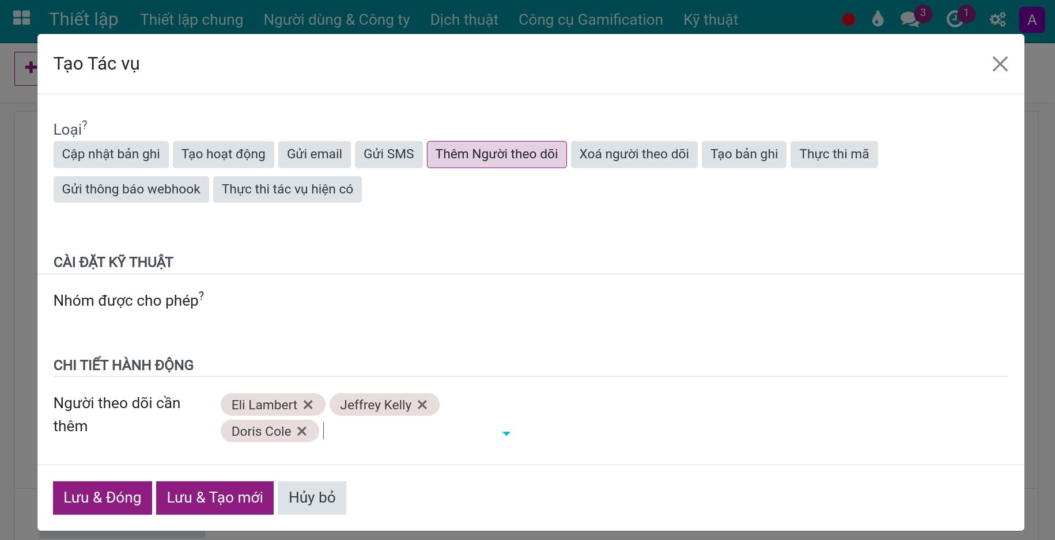1055x540 pixels.
Task: Click the Doris Cole tag name
Action: point(261,431)
